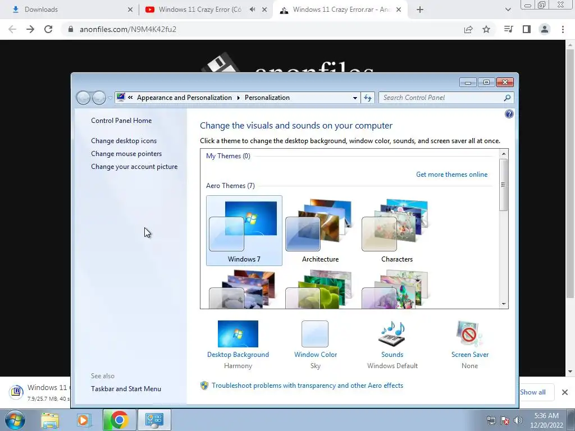Screen dimensions: 575x431
Task: Open Change your account picture link
Action: pyautogui.click(x=134, y=166)
